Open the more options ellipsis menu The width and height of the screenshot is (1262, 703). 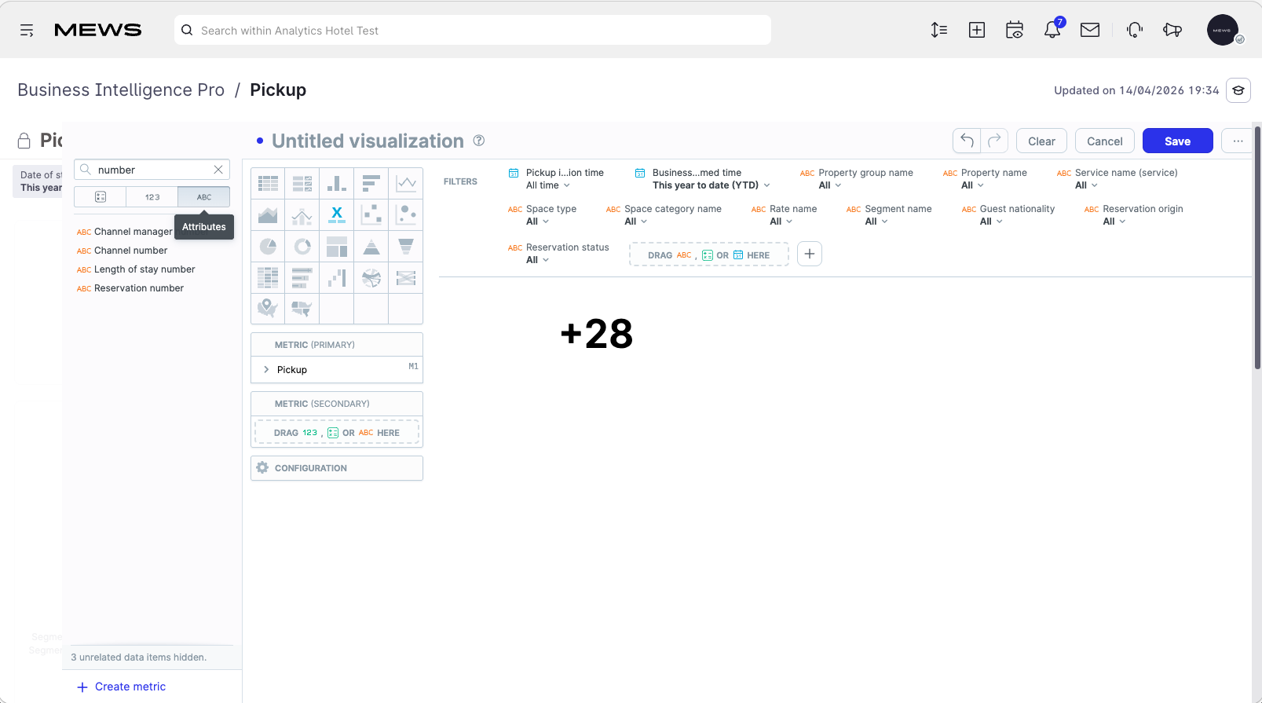pyautogui.click(x=1238, y=141)
